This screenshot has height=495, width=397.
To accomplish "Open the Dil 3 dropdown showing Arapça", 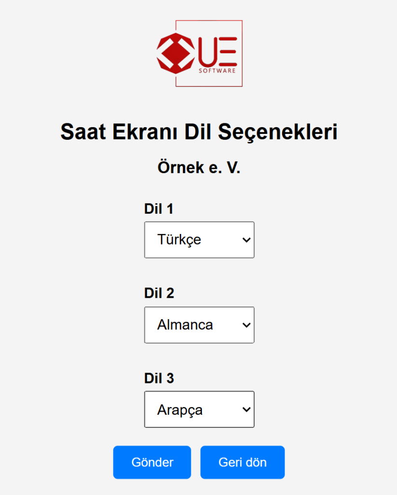I will [x=199, y=409].
